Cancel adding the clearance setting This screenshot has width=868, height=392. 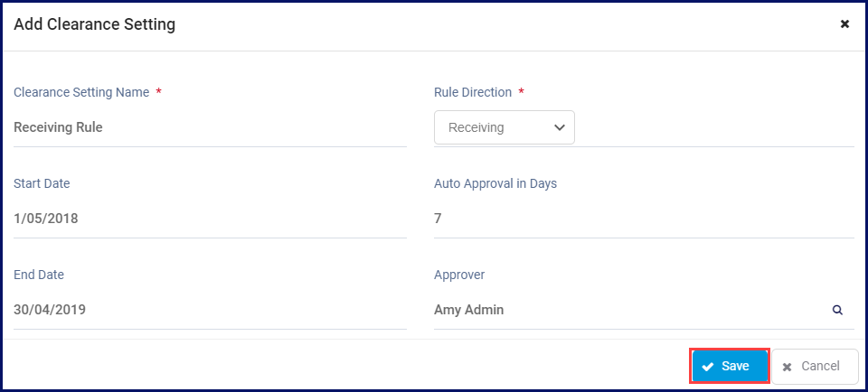pyautogui.click(x=814, y=366)
